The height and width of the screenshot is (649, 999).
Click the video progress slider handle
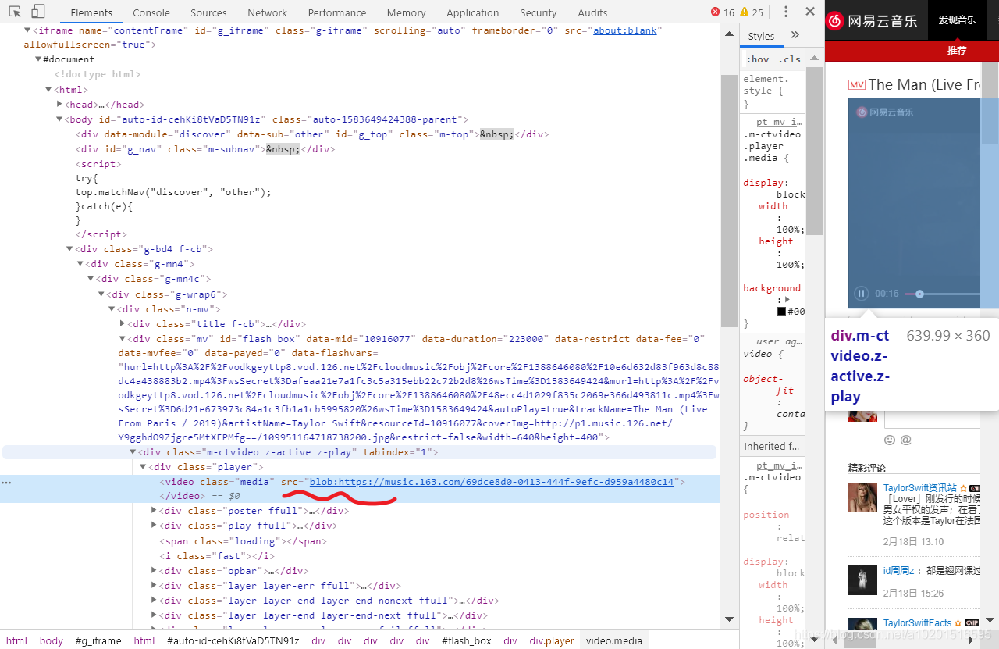pos(920,294)
